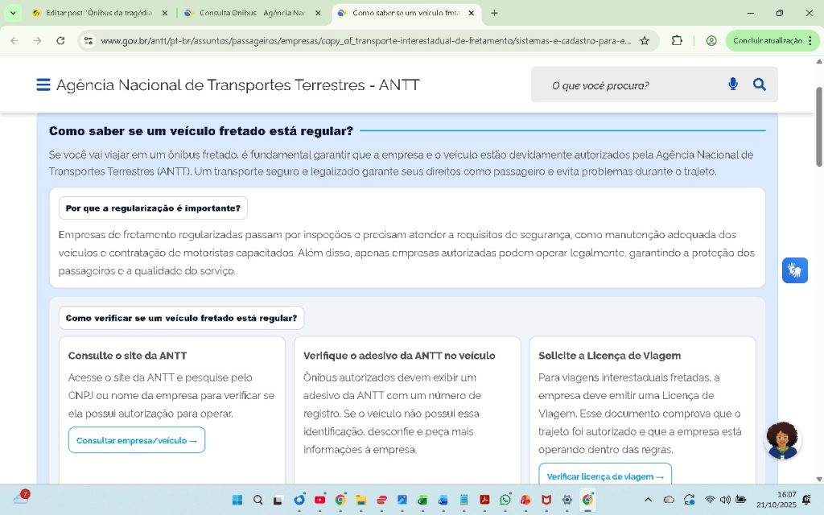Open the VLibras accessibility widget
Screen dimensions: 824x515
click(x=794, y=270)
